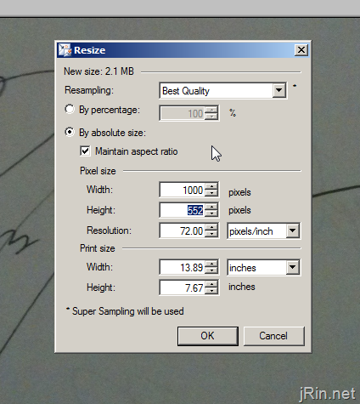
Task: Increase pixel Height with up arrow
Action: tap(211, 207)
